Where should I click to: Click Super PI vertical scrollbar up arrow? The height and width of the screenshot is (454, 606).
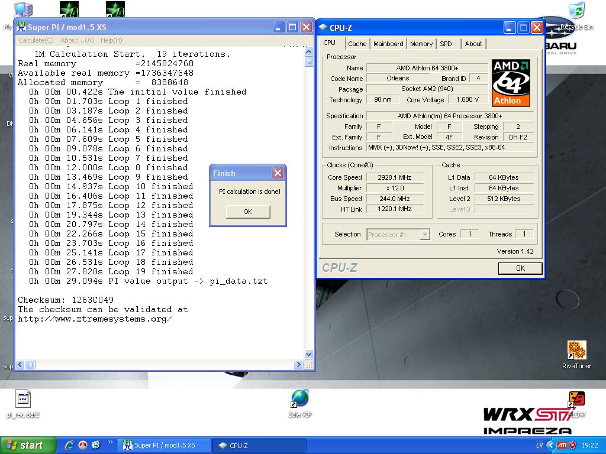[308, 51]
